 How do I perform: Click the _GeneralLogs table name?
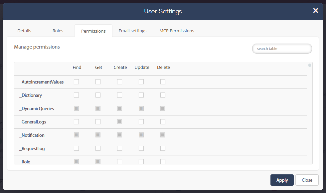(33, 122)
